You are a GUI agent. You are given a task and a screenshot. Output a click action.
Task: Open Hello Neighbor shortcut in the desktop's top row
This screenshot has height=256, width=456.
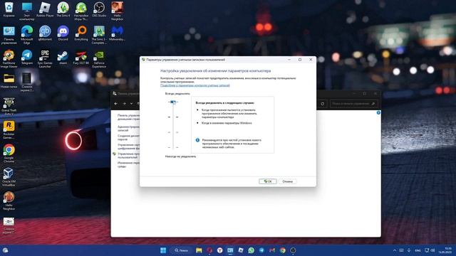(x=117, y=11)
